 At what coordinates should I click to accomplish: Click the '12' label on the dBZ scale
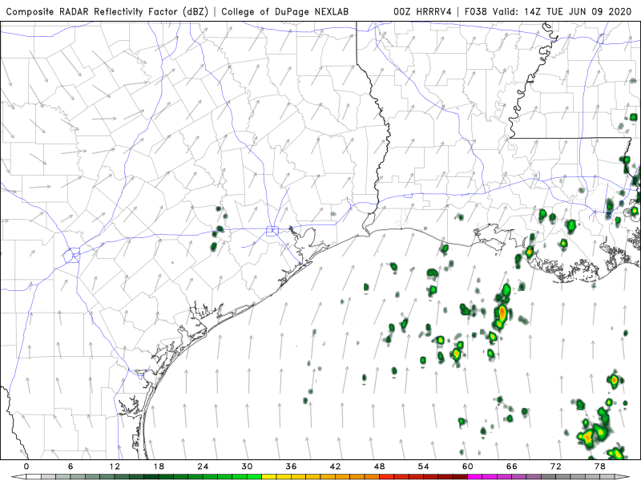coord(115,467)
